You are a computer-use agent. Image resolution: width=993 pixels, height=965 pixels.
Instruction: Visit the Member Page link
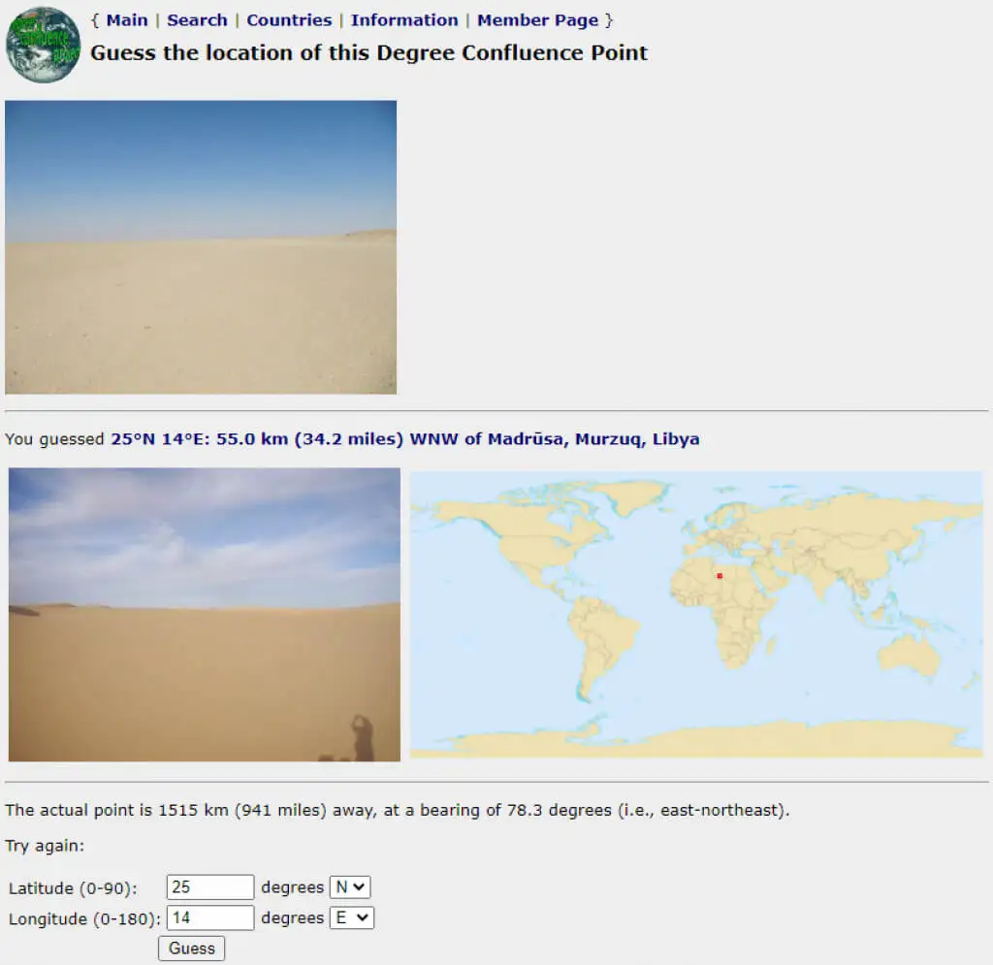click(537, 20)
